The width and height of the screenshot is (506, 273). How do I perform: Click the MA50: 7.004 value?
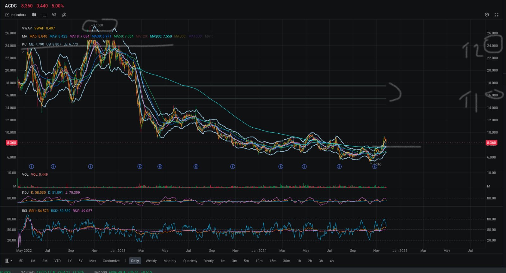[x=124, y=36]
